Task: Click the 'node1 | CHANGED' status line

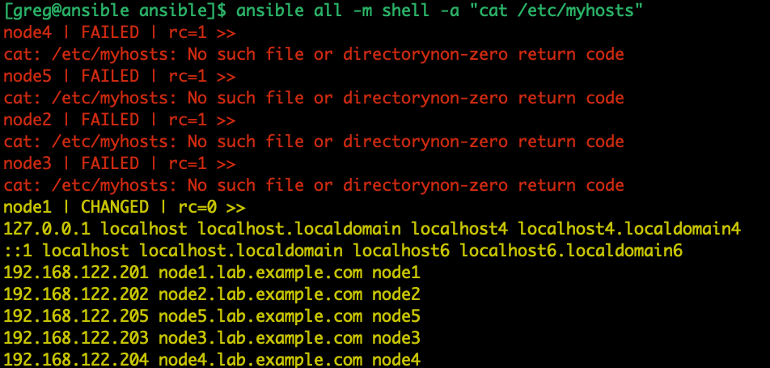Action: 125,207
